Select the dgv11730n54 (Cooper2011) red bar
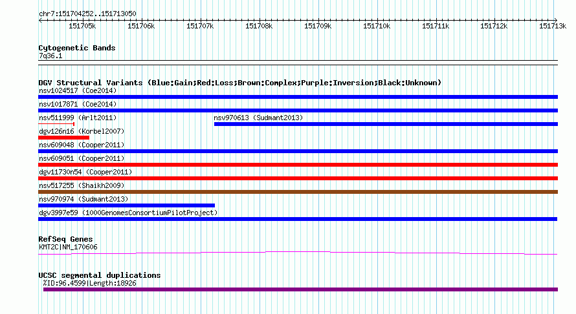This screenshot has width=576, height=314. [x=298, y=178]
